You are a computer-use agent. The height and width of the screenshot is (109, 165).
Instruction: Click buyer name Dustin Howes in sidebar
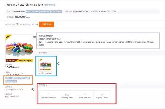pos(12,74)
